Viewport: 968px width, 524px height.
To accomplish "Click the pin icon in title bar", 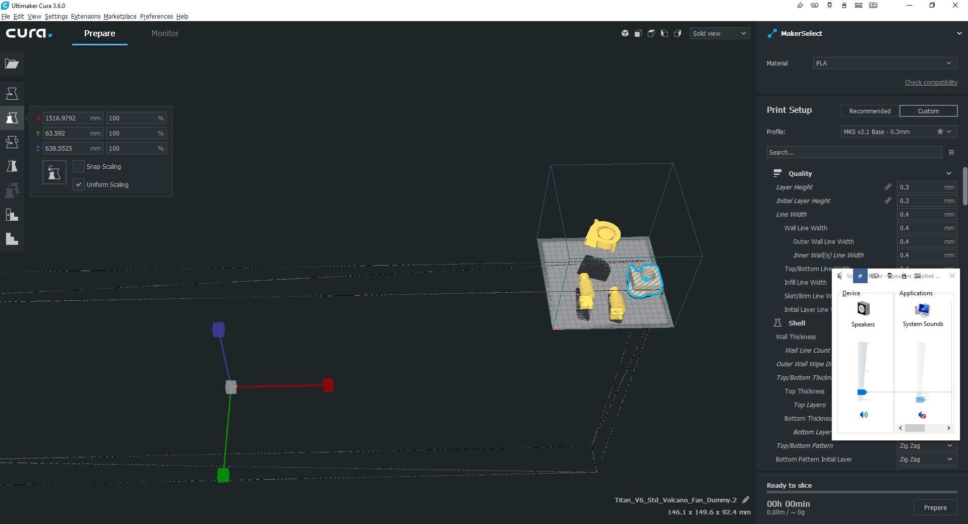I will point(800,6).
